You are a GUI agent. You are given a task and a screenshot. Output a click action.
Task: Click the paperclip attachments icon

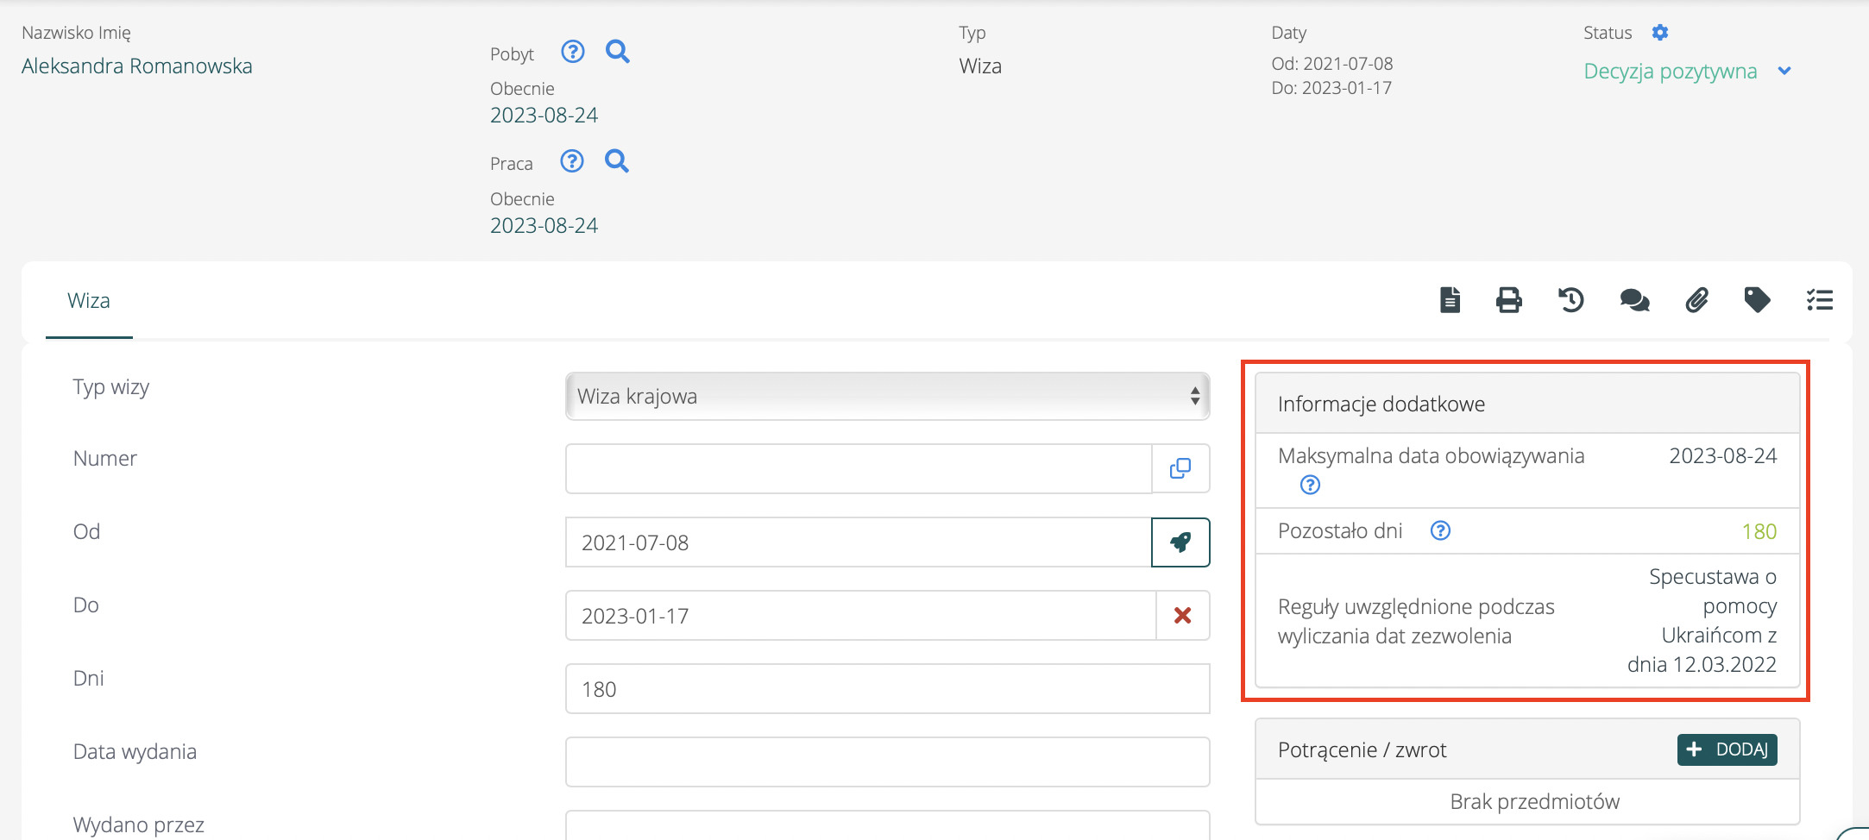tap(1696, 300)
